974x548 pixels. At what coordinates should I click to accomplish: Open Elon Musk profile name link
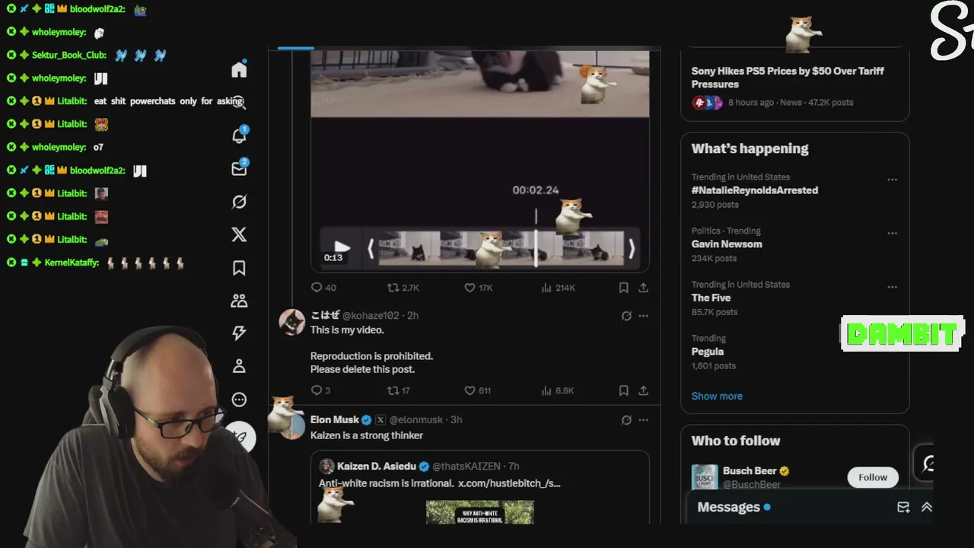point(335,420)
